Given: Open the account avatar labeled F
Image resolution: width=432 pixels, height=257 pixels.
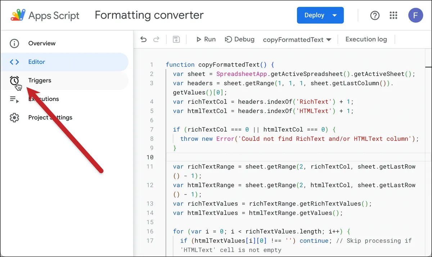Looking at the screenshot, I should pyautogui.click(x=415, y=15).
